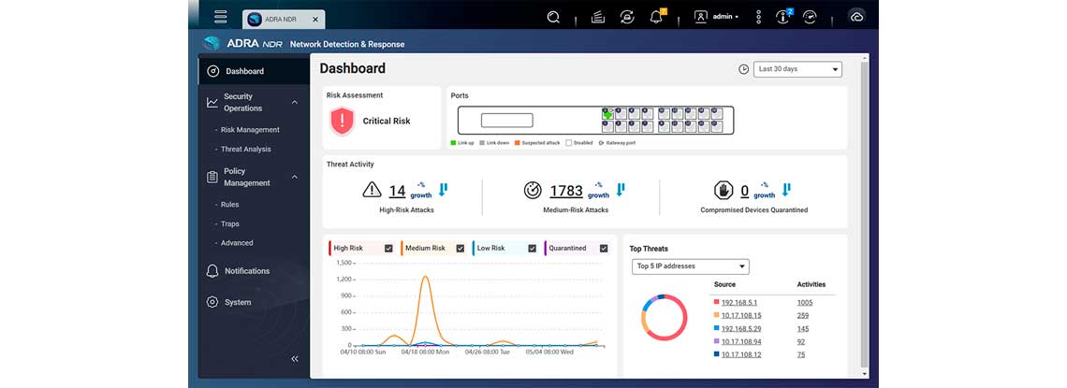Click the Critical Risk shield icon
1067x388 pixels.
point(343,121)
